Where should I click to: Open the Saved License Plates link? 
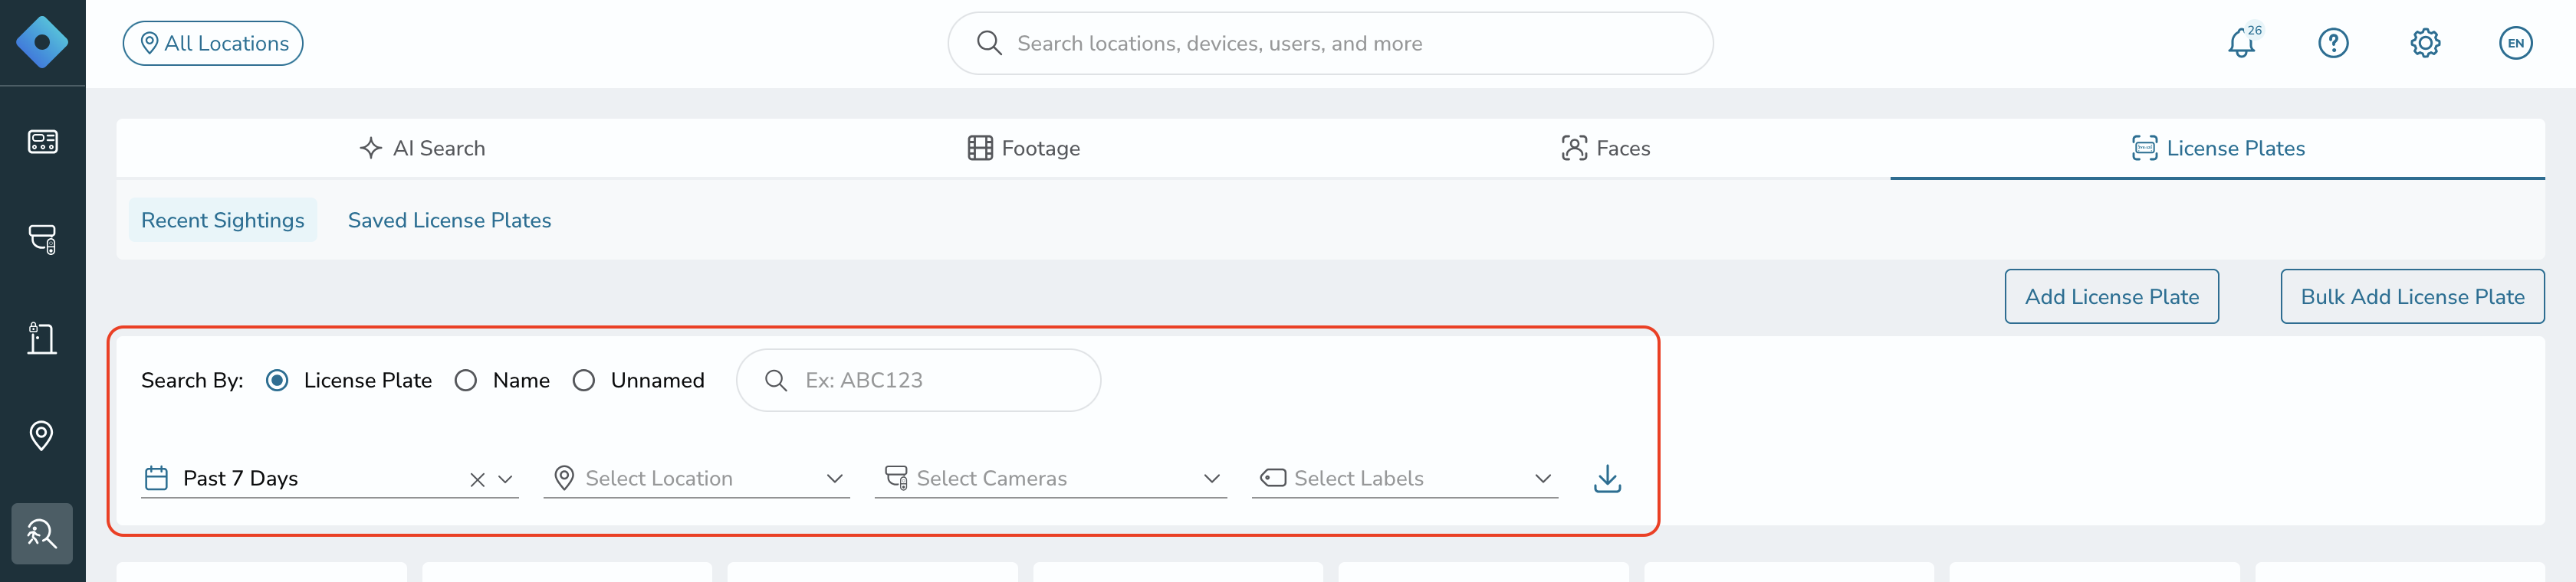point(449,221)
